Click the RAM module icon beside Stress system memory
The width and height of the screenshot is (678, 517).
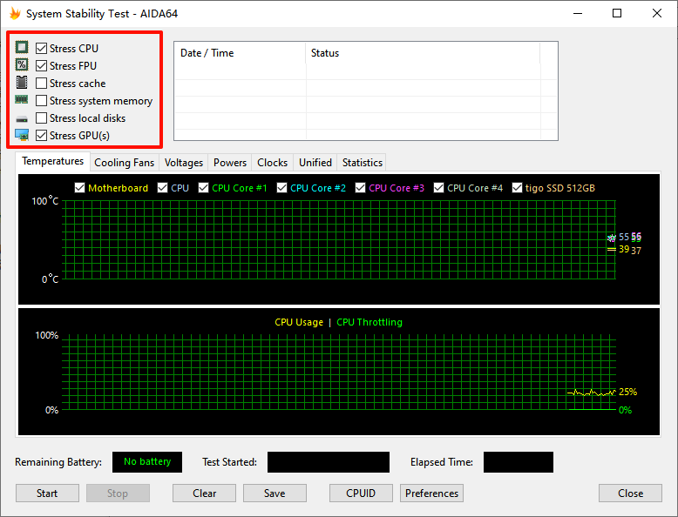[x=22, y=100]
